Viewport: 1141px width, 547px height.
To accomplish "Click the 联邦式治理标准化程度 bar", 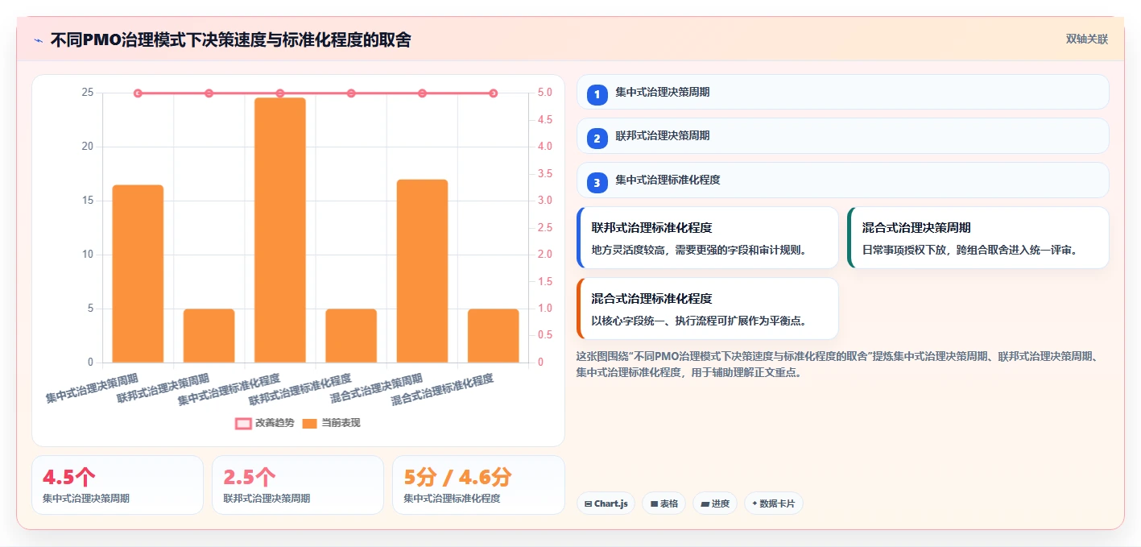I will coord(351,336).
